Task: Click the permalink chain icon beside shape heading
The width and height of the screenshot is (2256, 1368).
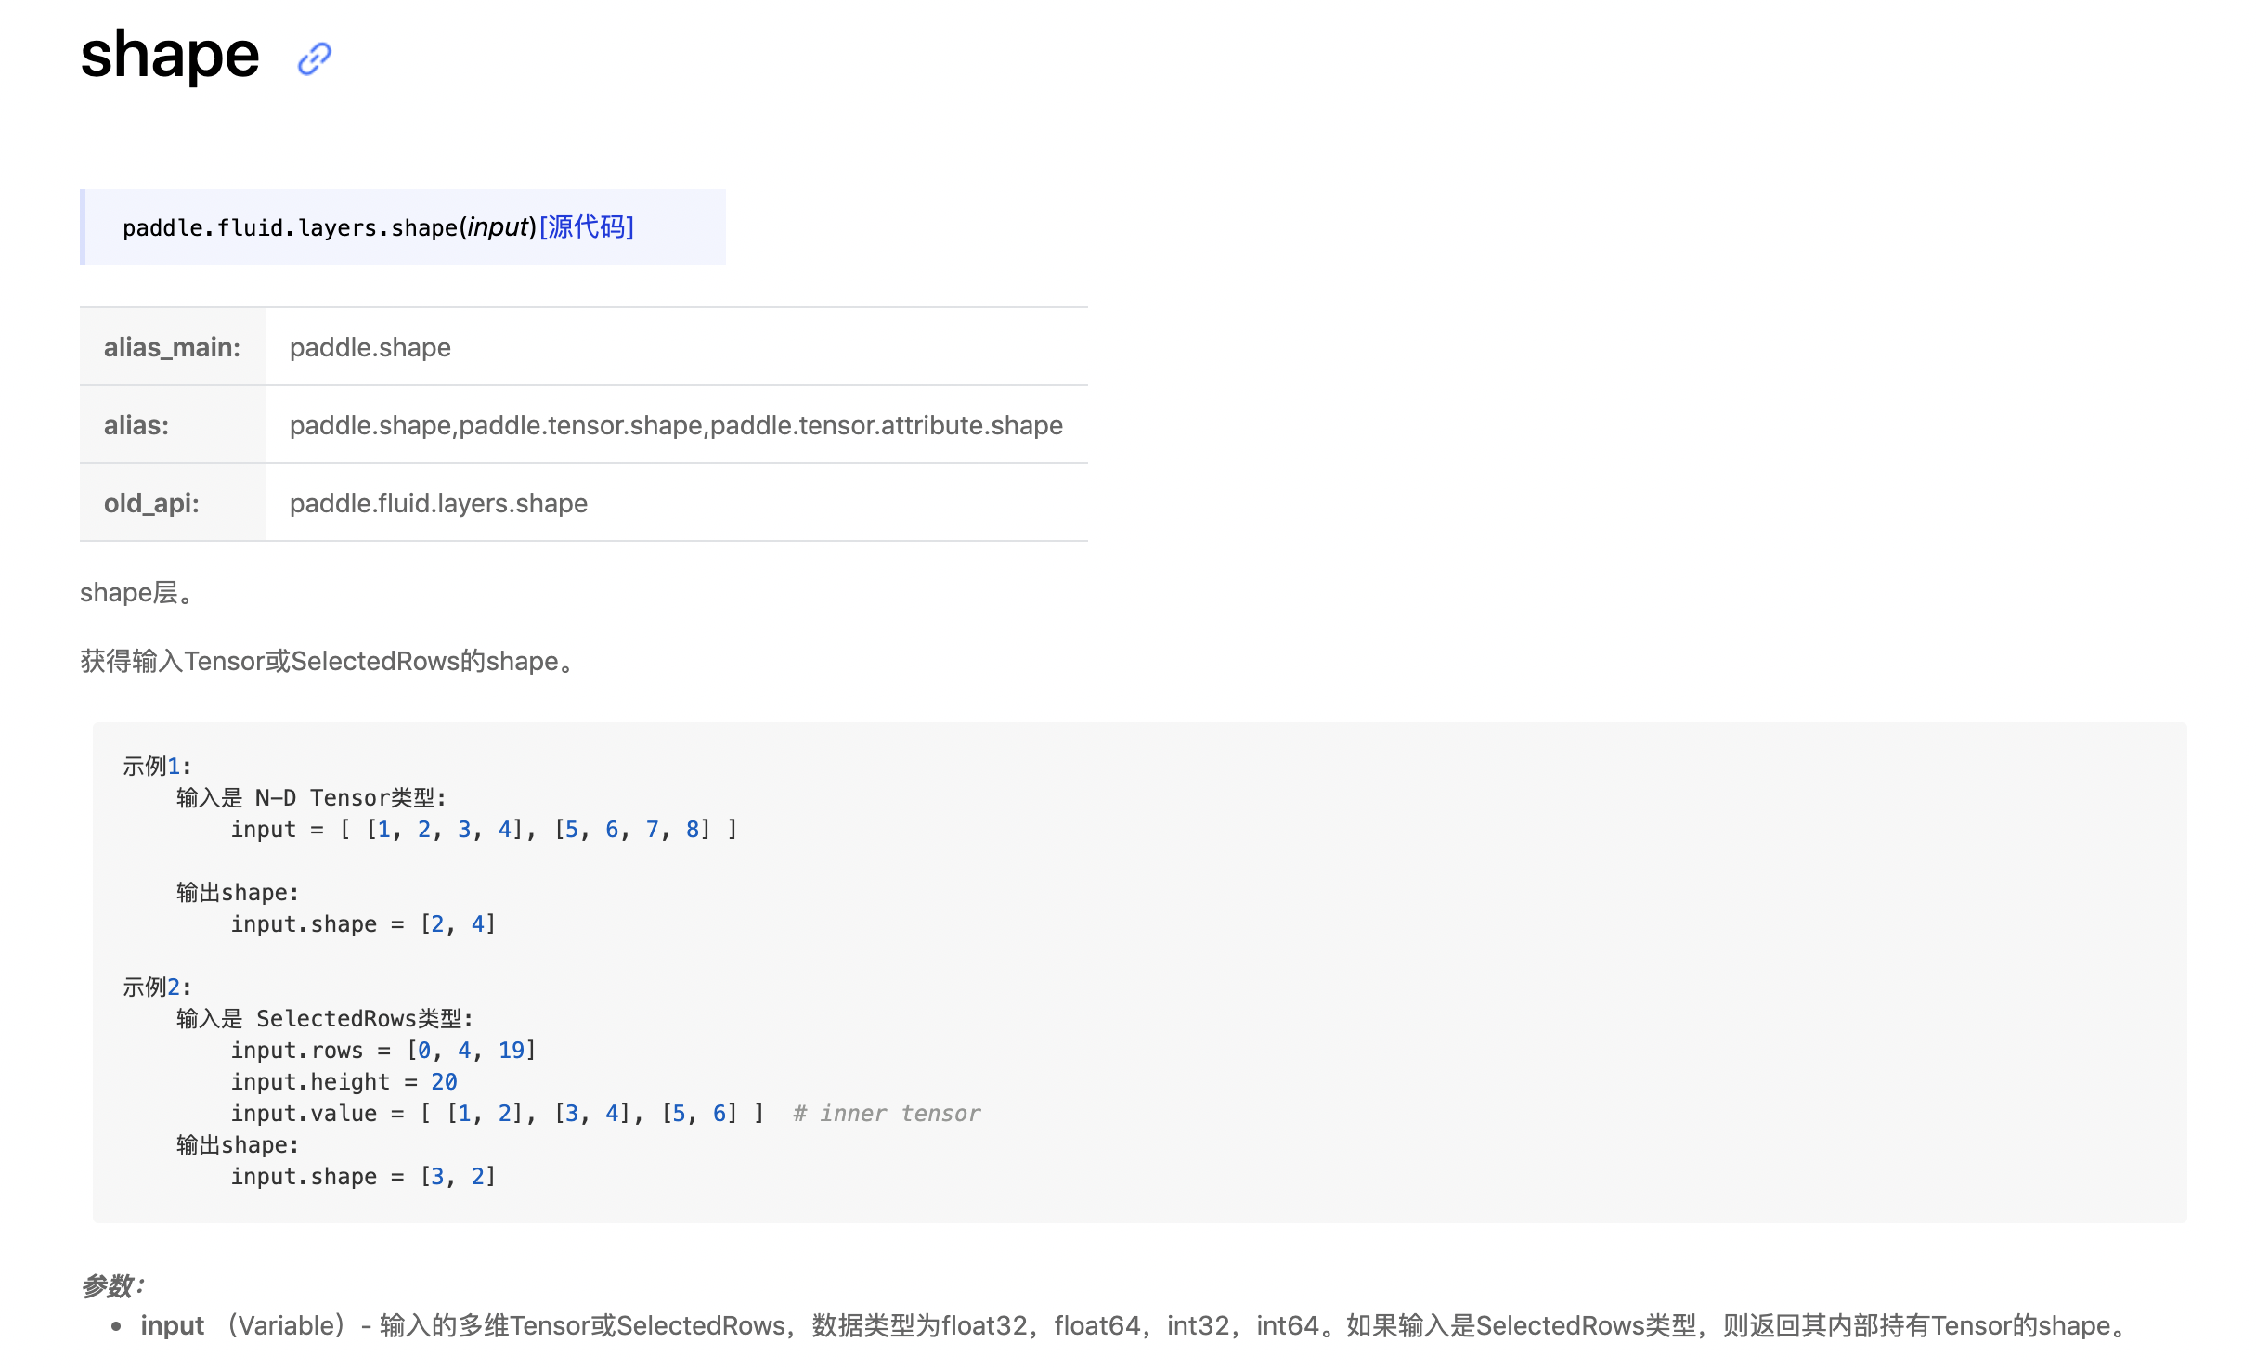Action: (314, 58)
